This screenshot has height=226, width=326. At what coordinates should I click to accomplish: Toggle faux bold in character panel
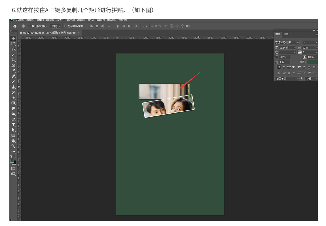tap(279, 67)
